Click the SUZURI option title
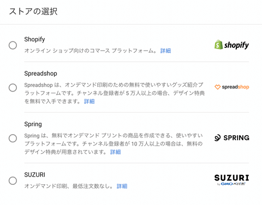The height and width of the screenshot is (205, 262). tap(34, 174)
